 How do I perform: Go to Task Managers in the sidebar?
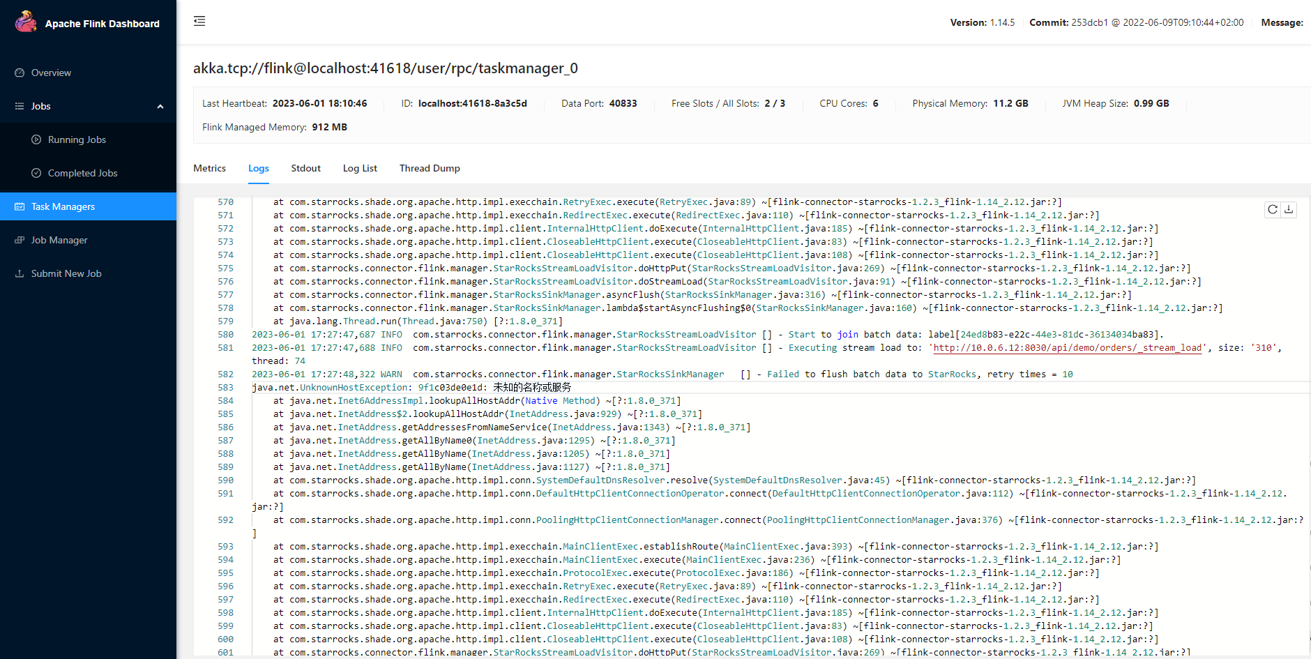63,206
